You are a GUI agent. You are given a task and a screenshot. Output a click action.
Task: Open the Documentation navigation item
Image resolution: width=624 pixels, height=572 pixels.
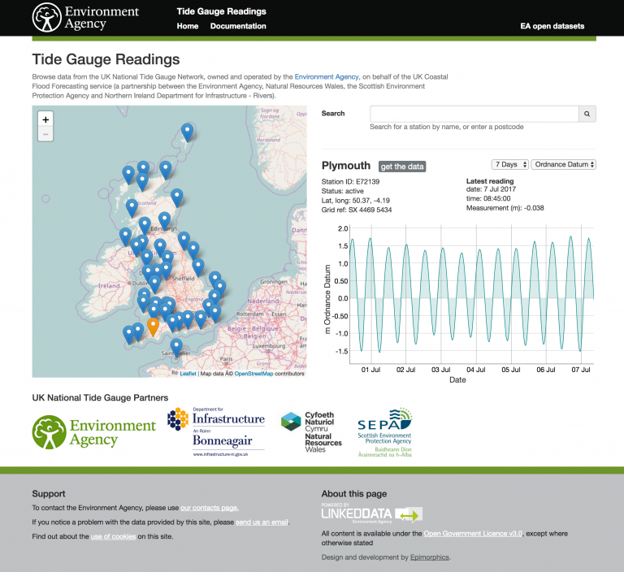click(238, 26)
